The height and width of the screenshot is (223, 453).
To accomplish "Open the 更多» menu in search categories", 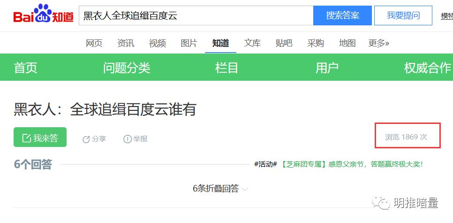I will point(378,43).
